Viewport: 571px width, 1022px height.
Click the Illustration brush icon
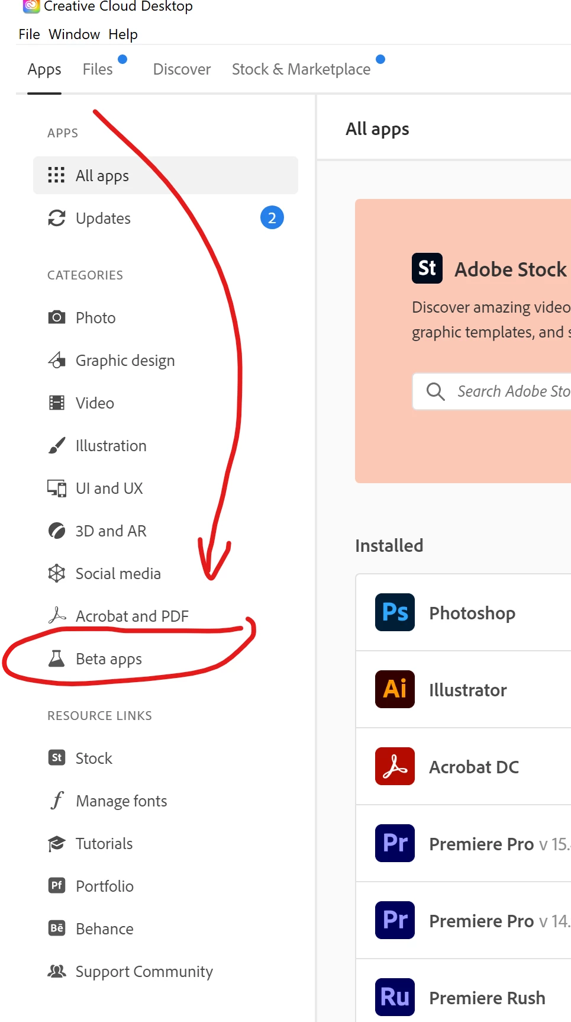click(56, 445)
